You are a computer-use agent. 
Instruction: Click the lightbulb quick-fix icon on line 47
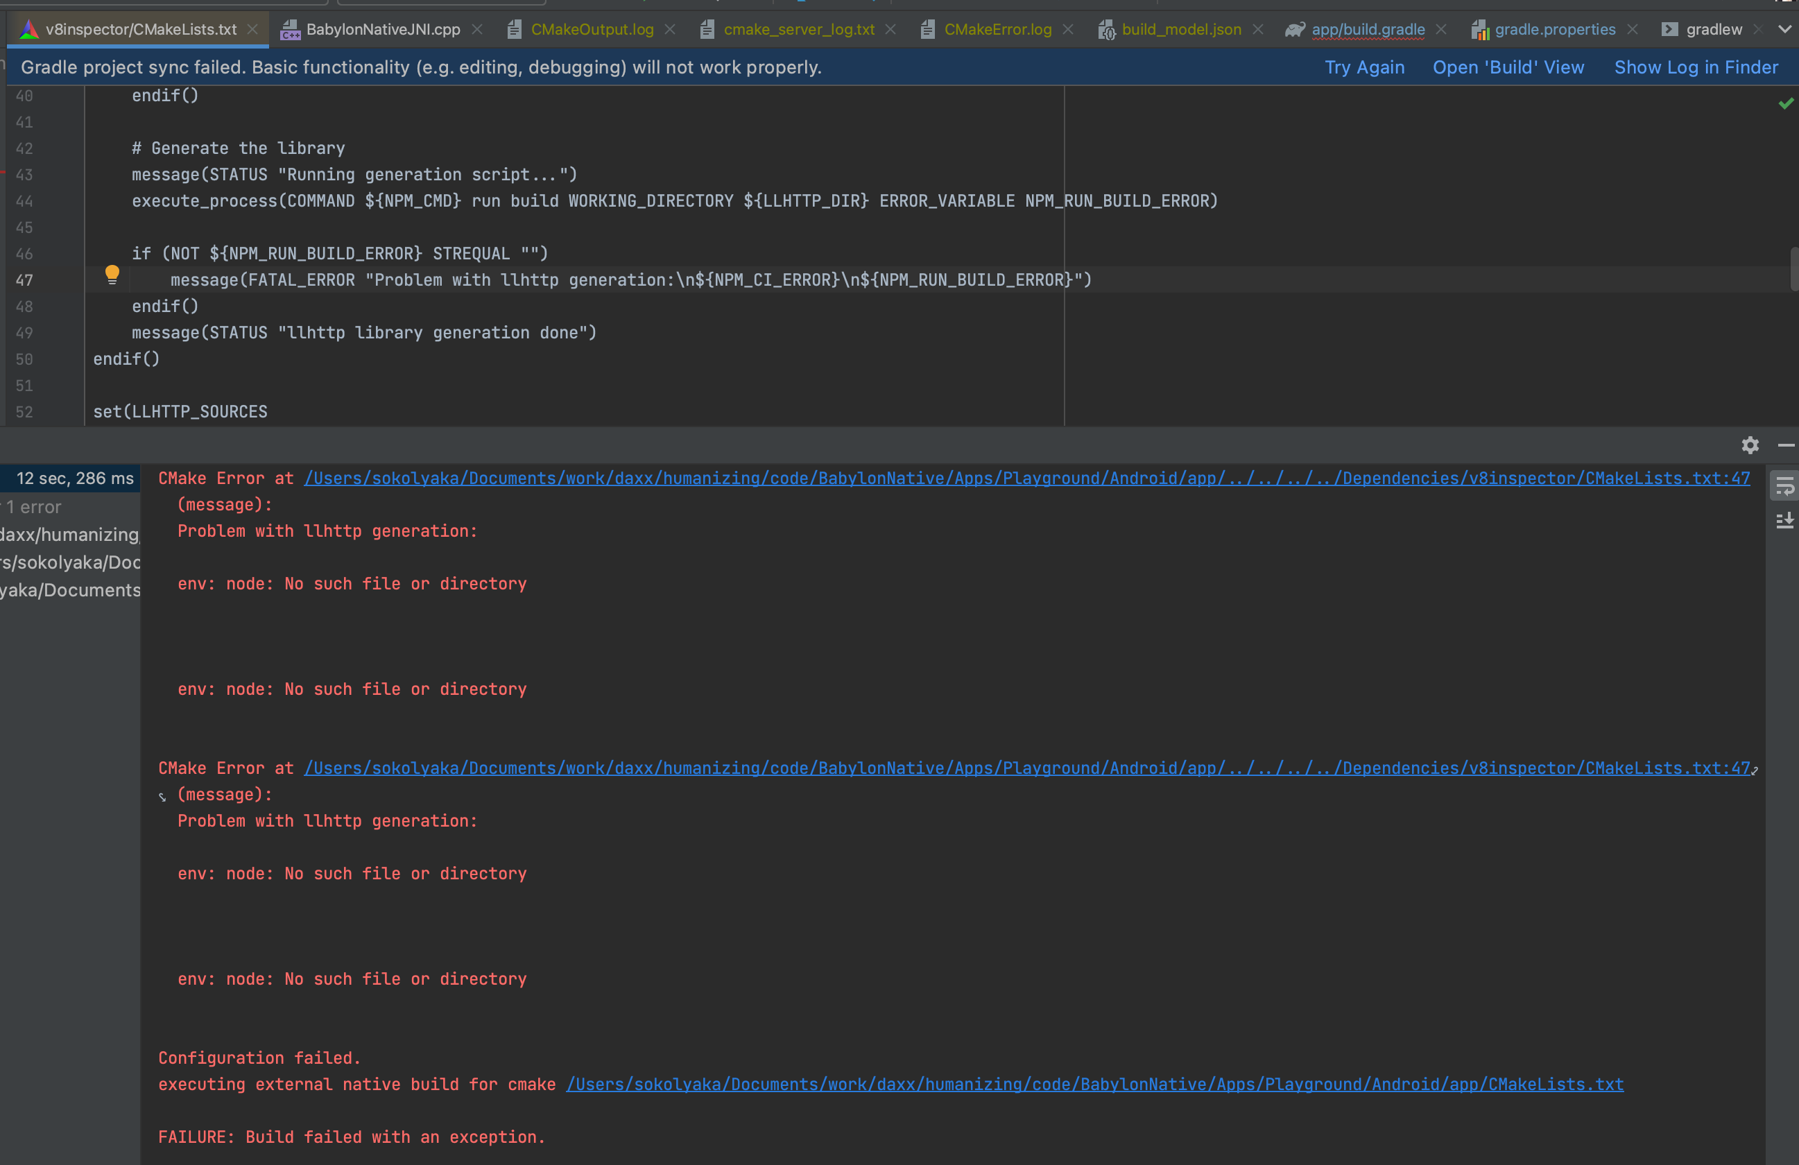click(112, 275)
